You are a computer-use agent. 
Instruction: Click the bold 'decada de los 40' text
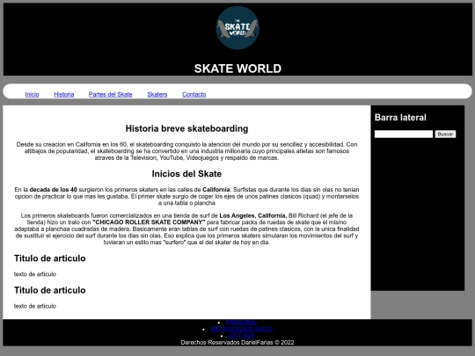point(54,190)
